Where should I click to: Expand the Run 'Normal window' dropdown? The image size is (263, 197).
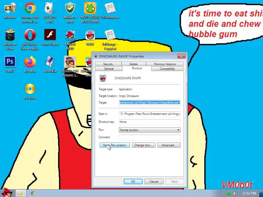[x=150, y=130]
